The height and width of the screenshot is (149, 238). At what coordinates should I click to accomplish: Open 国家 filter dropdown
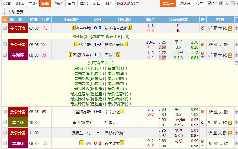click(84, 4)
